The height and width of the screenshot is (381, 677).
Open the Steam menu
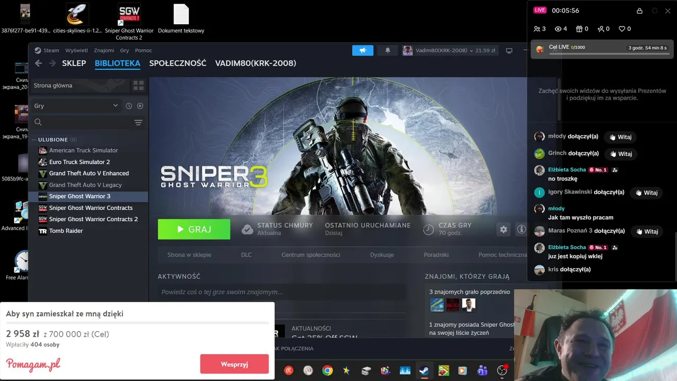(x=51, y=50)
